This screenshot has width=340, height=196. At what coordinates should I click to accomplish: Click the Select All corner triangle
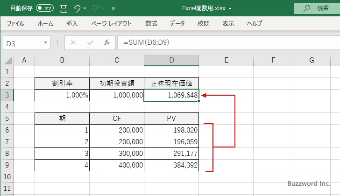coord(8,60)
